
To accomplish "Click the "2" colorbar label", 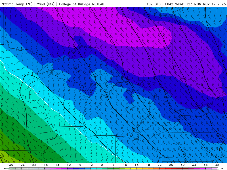I will point(102,165).
